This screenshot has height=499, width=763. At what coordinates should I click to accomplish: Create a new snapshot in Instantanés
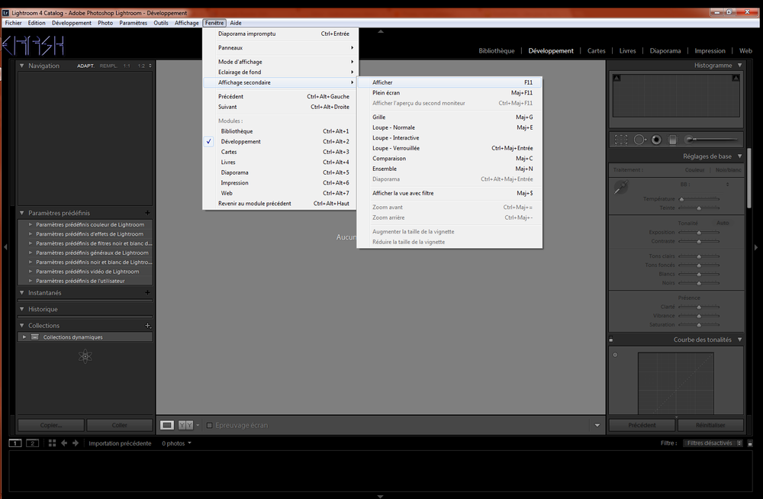coord(147,292)
